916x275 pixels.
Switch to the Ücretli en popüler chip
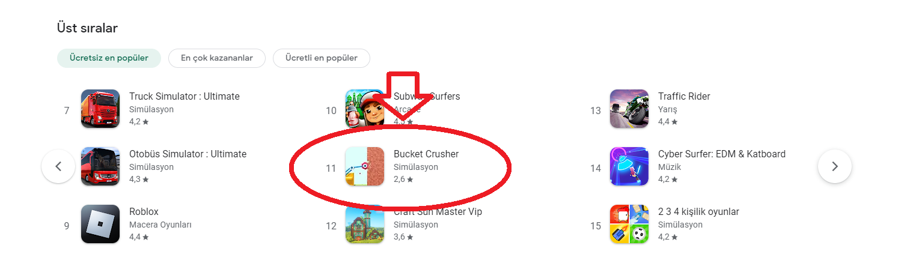[322, 58]
